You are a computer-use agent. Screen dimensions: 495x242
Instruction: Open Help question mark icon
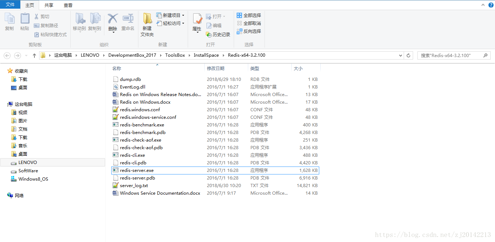click(491, 5)
